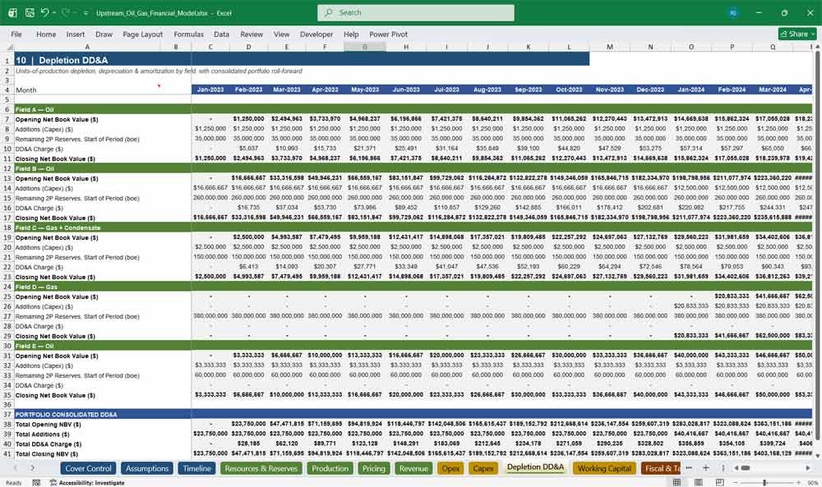The height and width of the screenshot is (487, 822).
Task: Open the Data ribbon tab
Action: point(221,34)
